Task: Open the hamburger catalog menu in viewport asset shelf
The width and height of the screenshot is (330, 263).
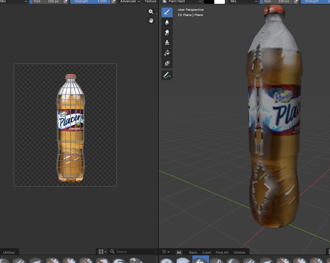Action: [x=166, y=252]
